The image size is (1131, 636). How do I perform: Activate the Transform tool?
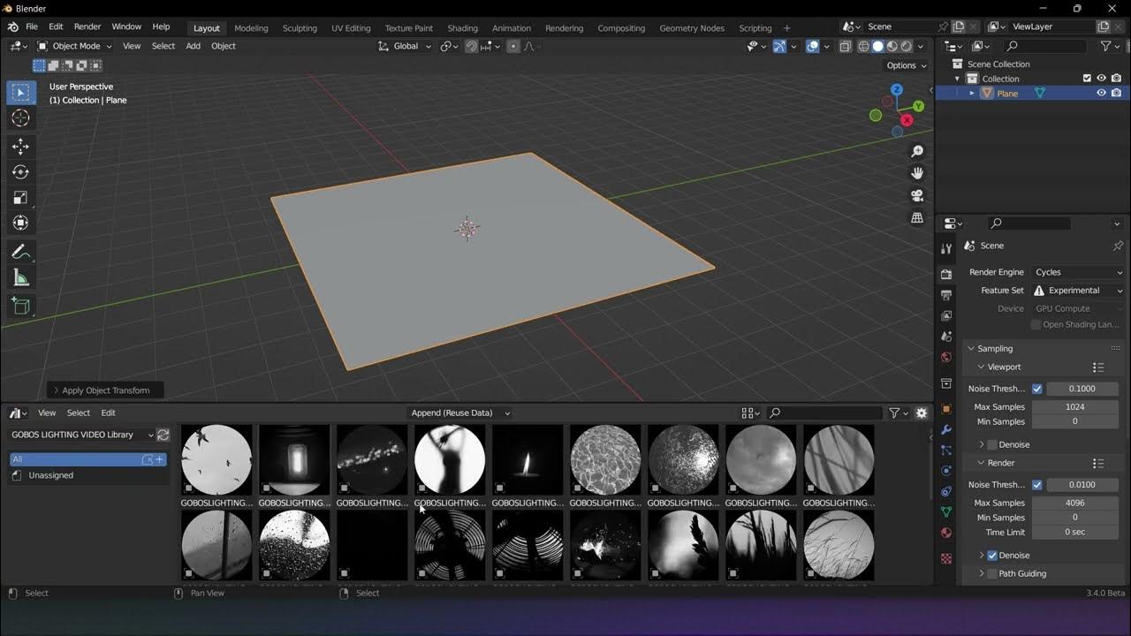point(21,223)
